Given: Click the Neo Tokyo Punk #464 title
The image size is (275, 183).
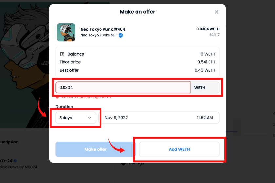Looking at the screenshot, I should pyautogui.click(x=103, y=29).
